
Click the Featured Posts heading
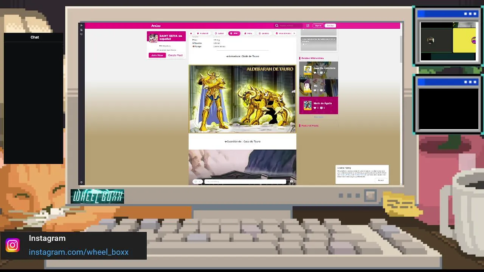click(310, 125)
